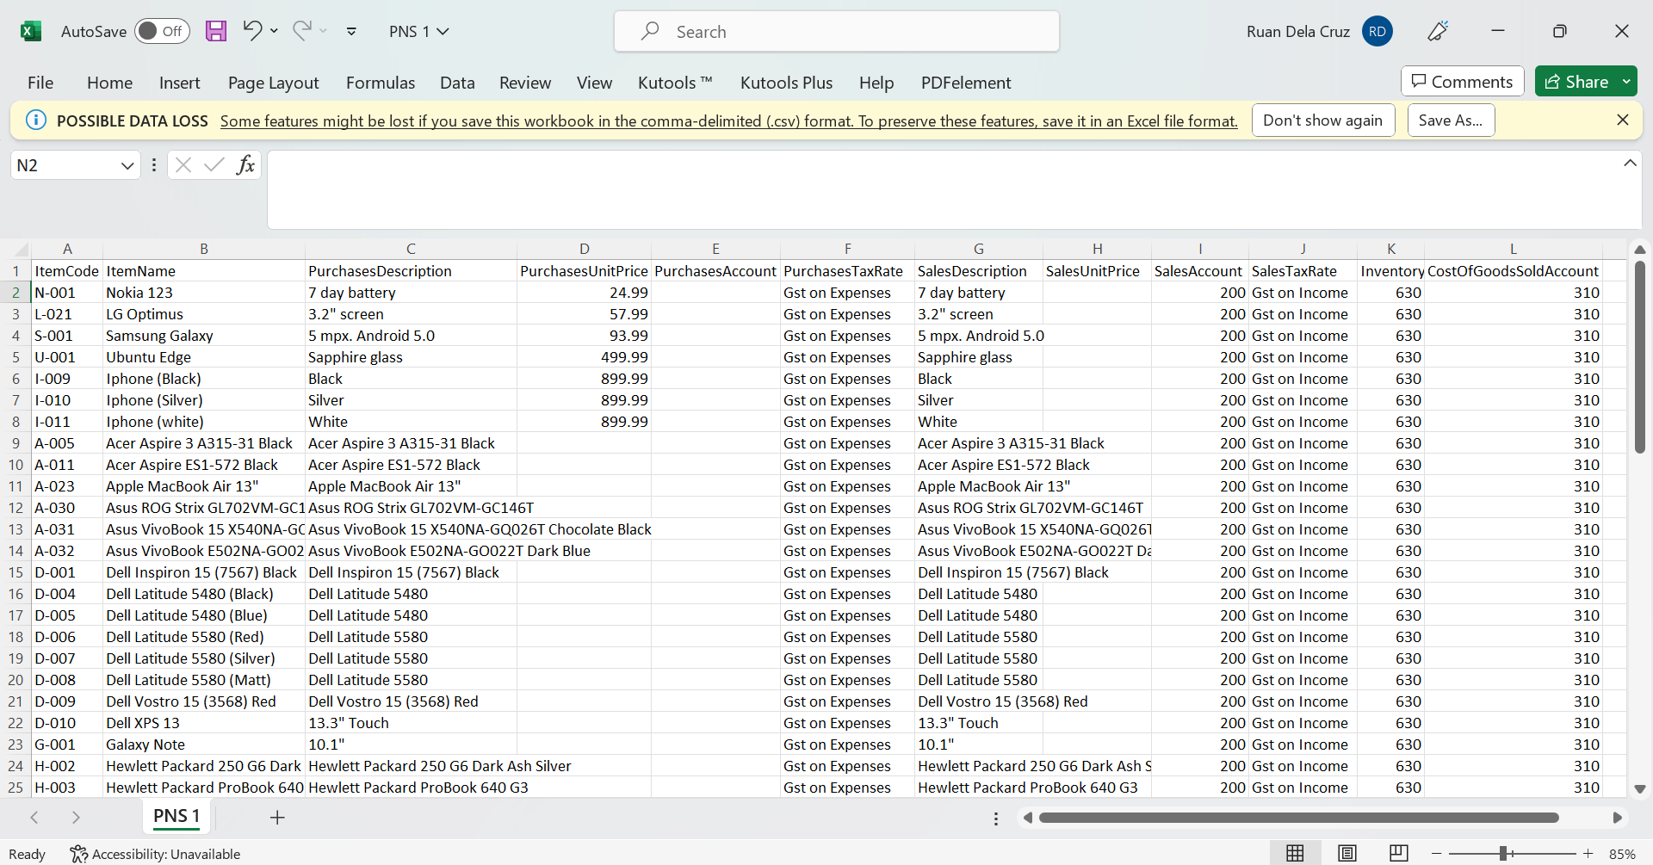Click the zoom slider handle
The width and height of the screenshot is (1653, 865).
coord(1503,853)
